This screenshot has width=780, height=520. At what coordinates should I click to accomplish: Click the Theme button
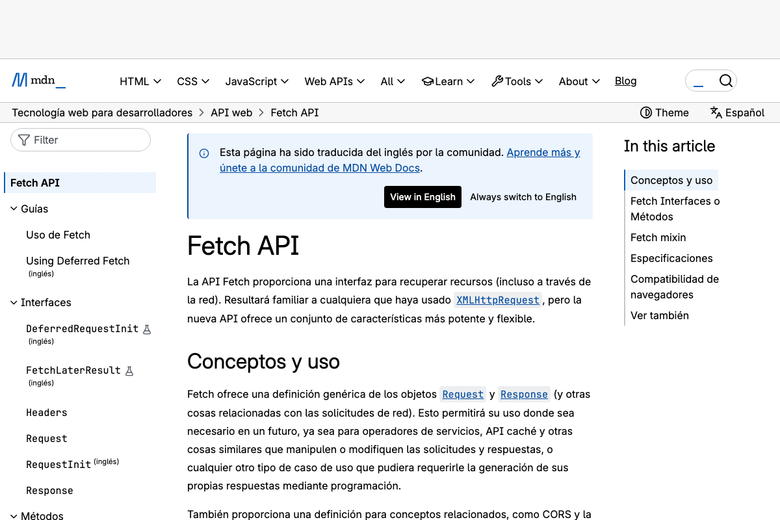pos(664,112)
